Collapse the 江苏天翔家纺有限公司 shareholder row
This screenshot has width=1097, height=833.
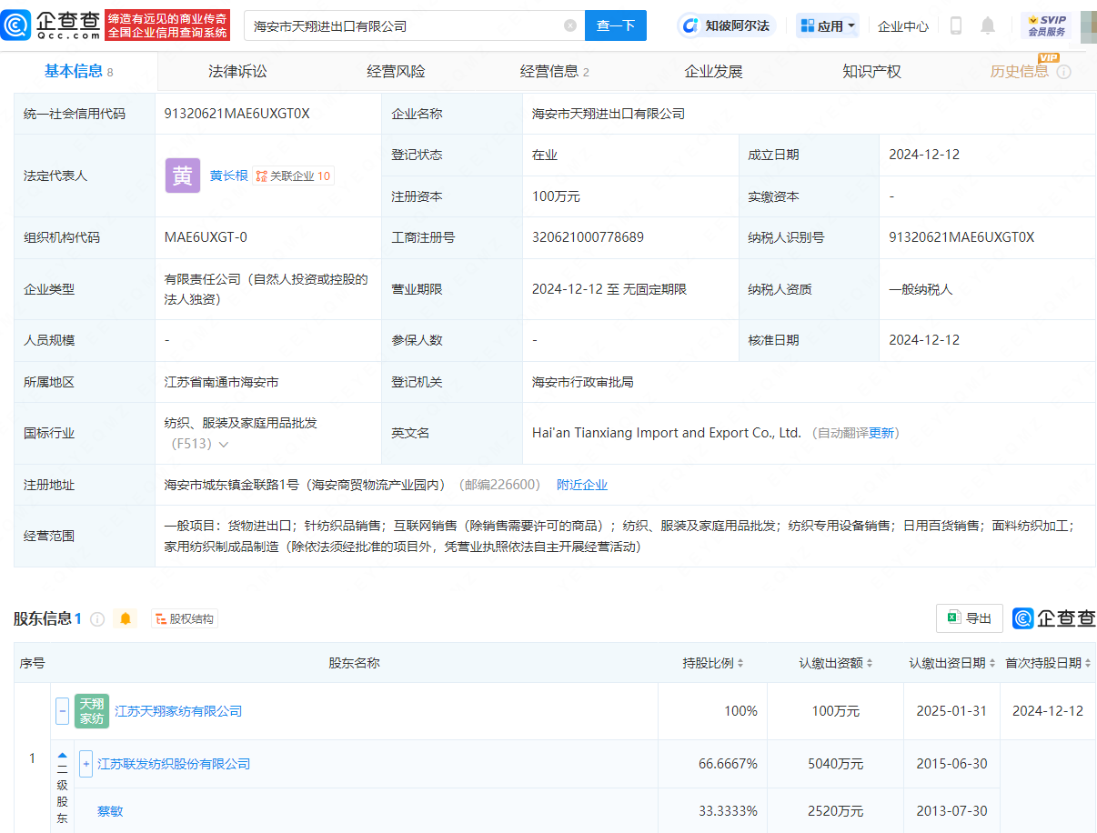62,711
